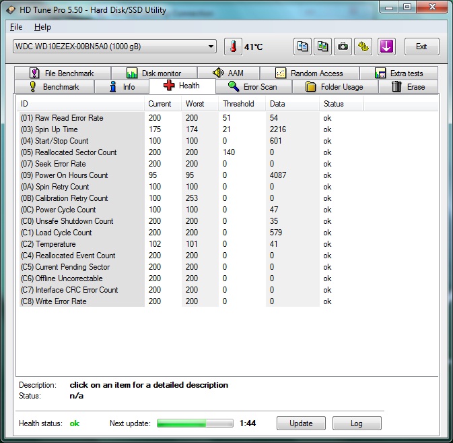Screen dimensions: 453x443
Task: Close the HD Tune Pro window
Action: (x=432, y=7)
